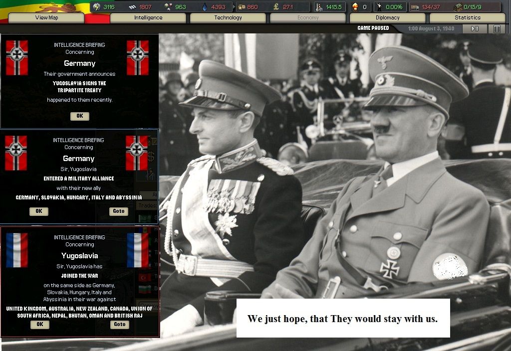Click the money pound sign icon
This screenshot has width=511, height=351.
coord(276,7)
